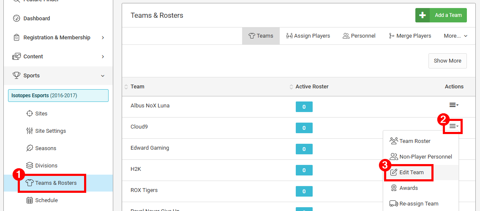Click the Merge Players branch icon
Viewport: 480px width, 211px height.
pyautogui.click(x=391, y=36)
